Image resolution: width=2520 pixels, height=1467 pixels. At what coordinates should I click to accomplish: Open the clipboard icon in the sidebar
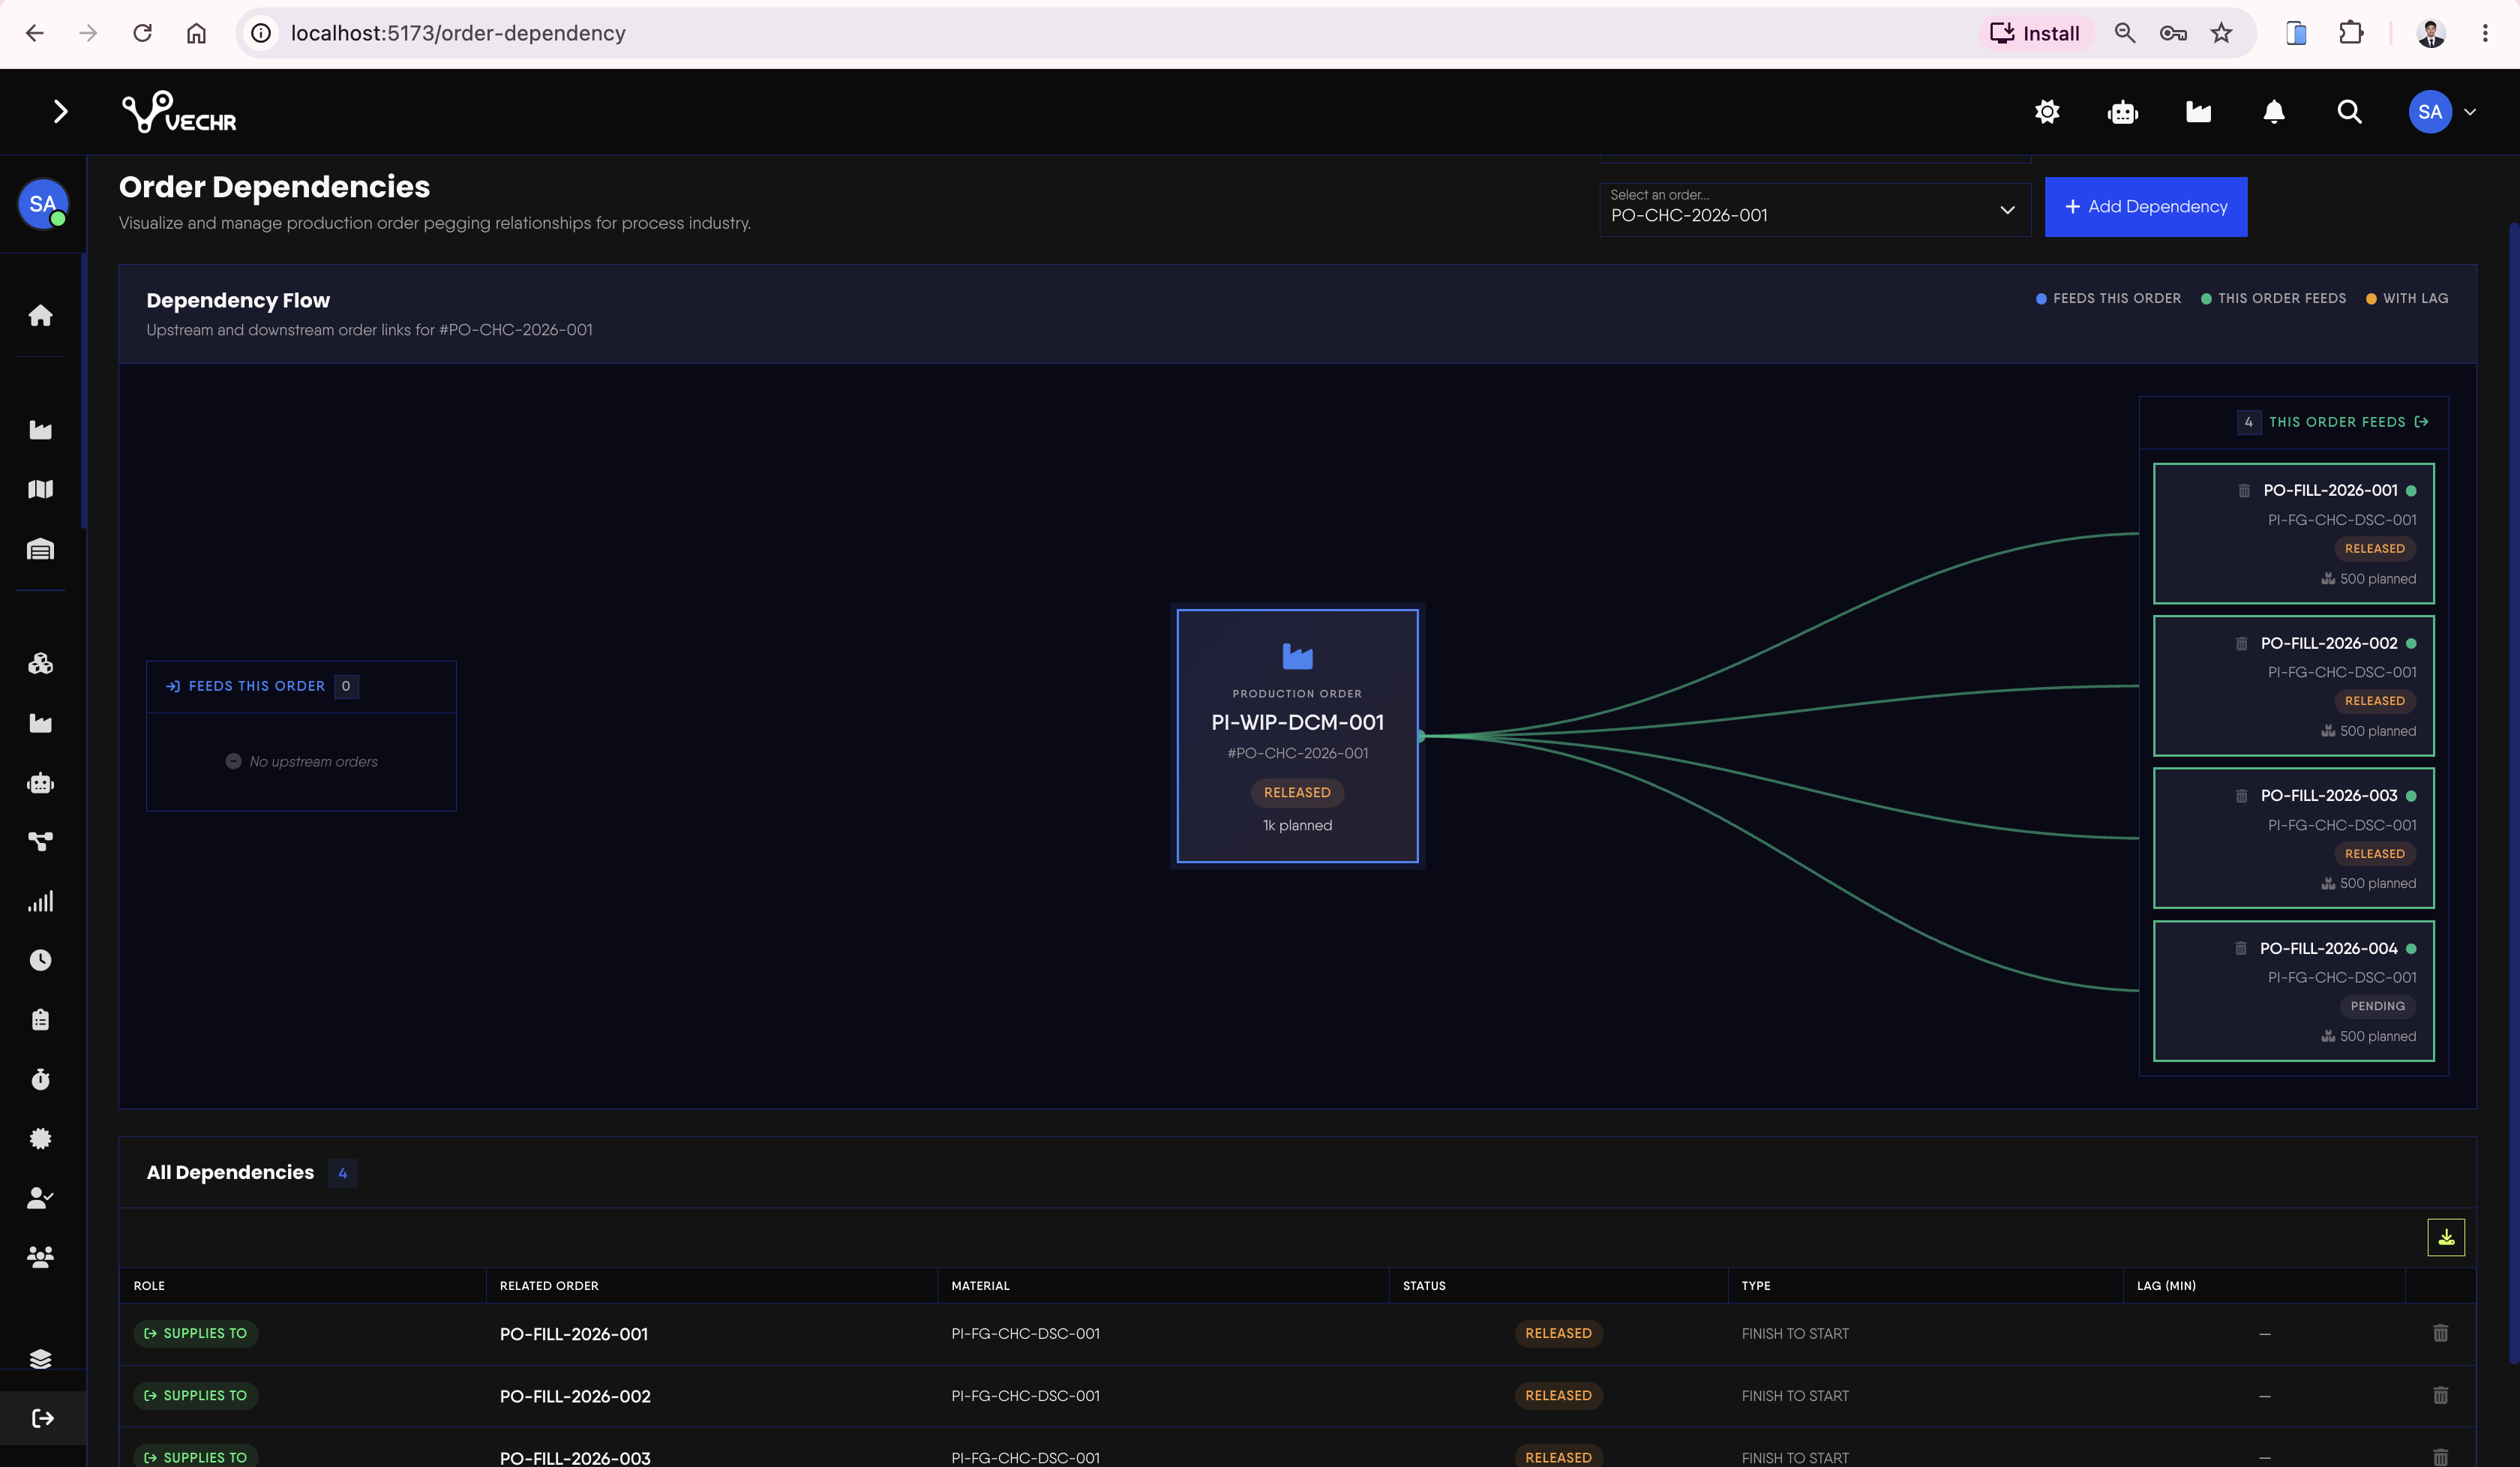(x=40, y=1020)
